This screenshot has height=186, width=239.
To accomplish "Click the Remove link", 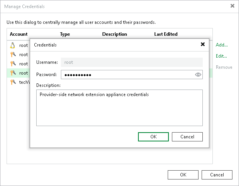I will pyautogui.click(x=224, y=67).
